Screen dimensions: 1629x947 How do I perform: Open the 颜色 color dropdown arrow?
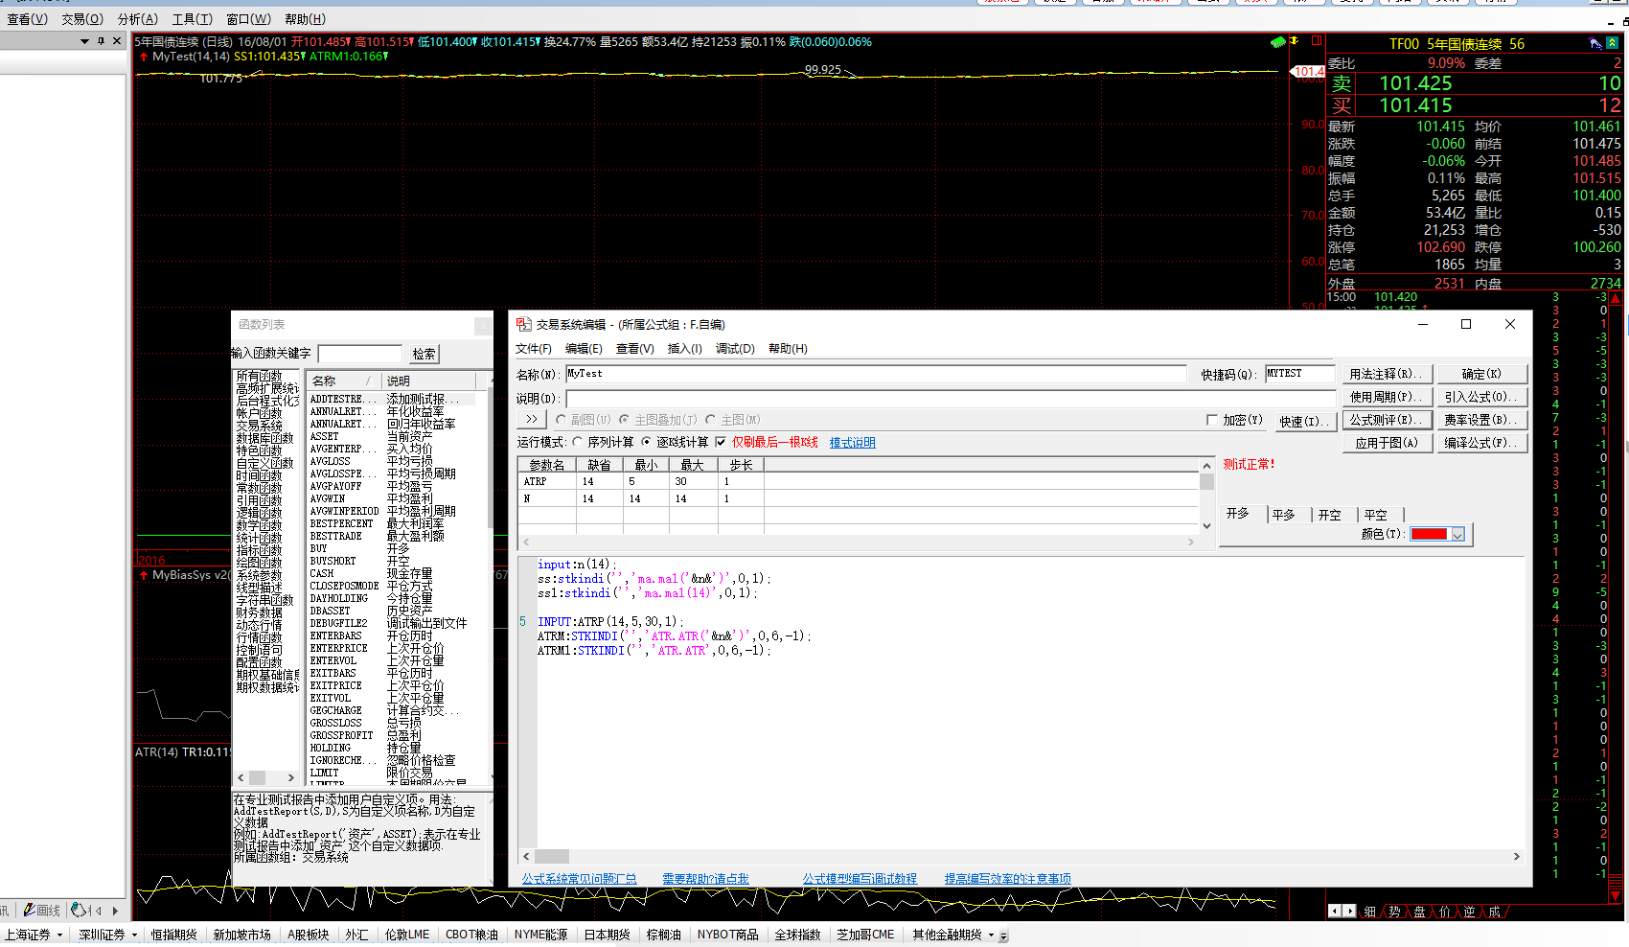click(1457, 534)
